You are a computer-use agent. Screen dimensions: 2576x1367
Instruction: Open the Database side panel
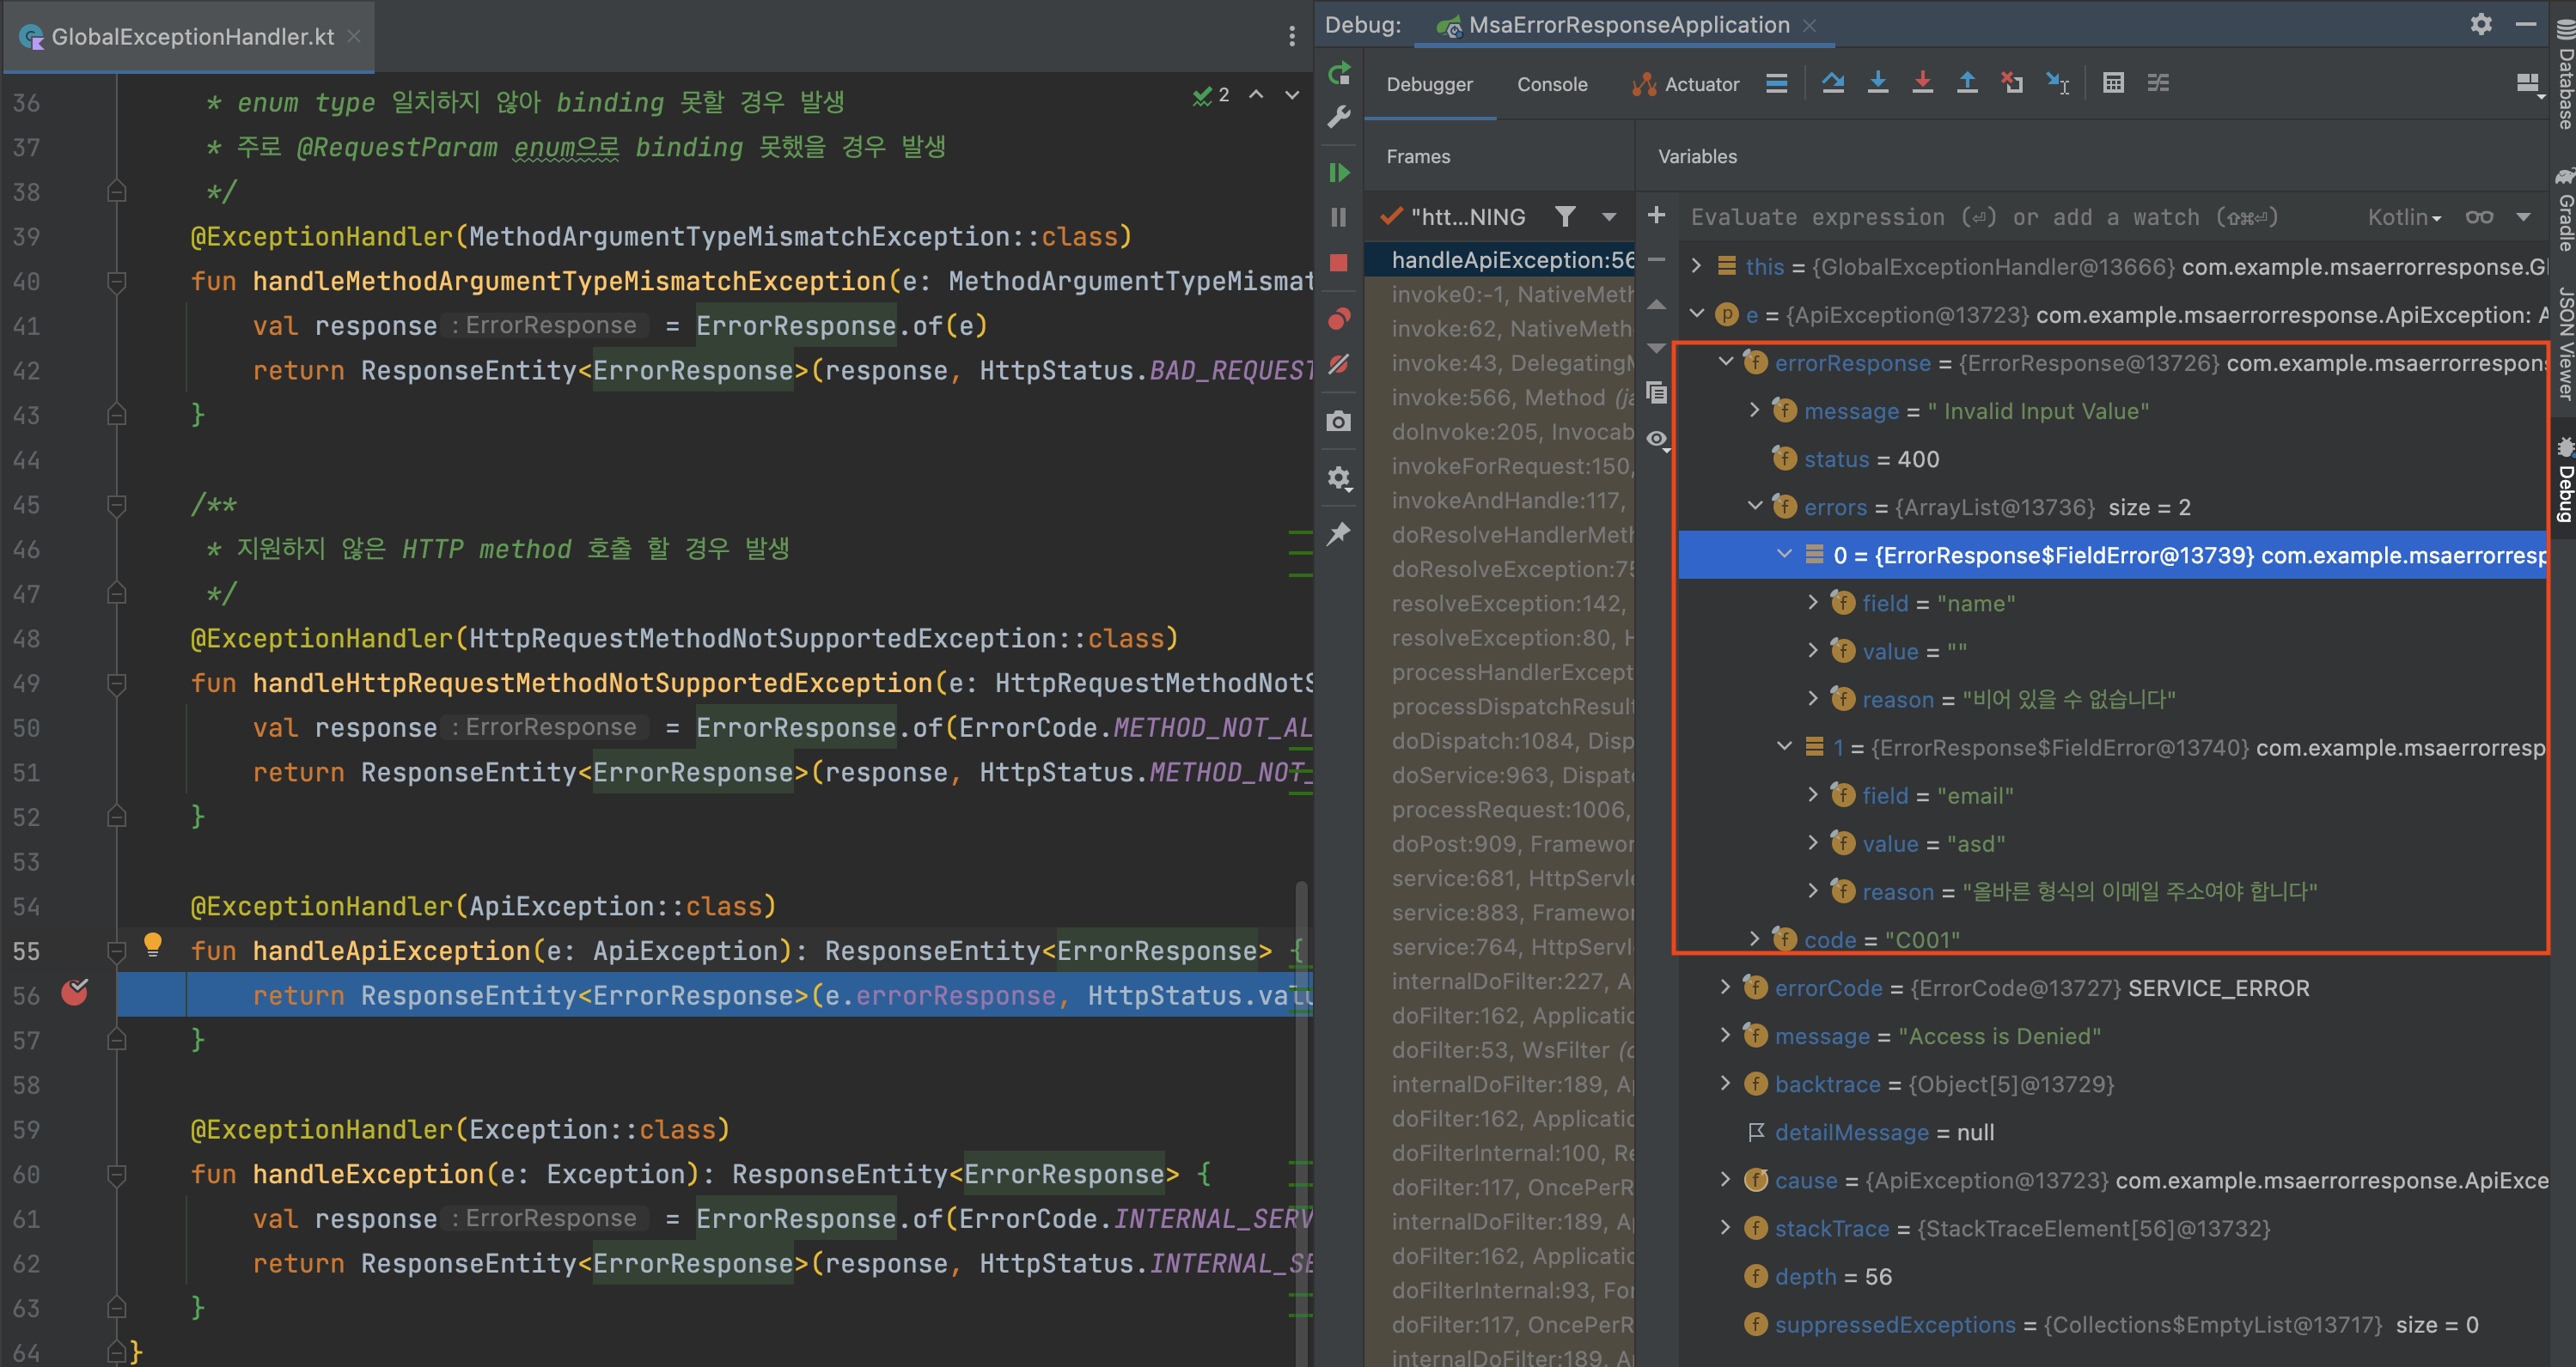click(2564, 75)
